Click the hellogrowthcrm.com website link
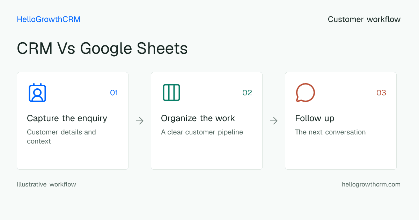 pos(371,184)
